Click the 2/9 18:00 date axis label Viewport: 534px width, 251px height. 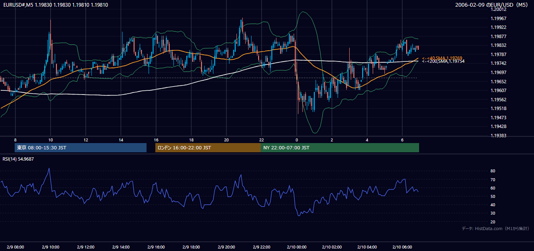[x=191, y=247]
